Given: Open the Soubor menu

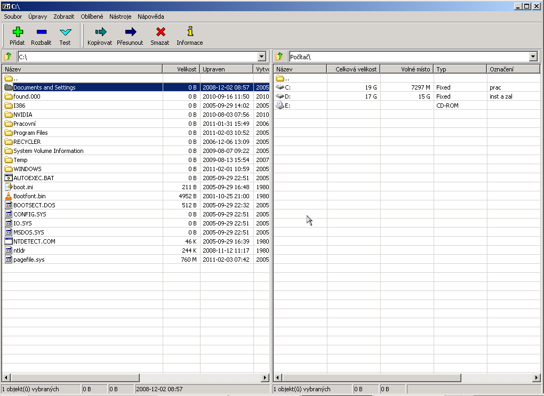Looking at the screenshot, I should click(x=13, y=17).
